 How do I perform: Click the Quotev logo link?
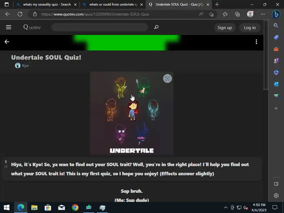32,27
